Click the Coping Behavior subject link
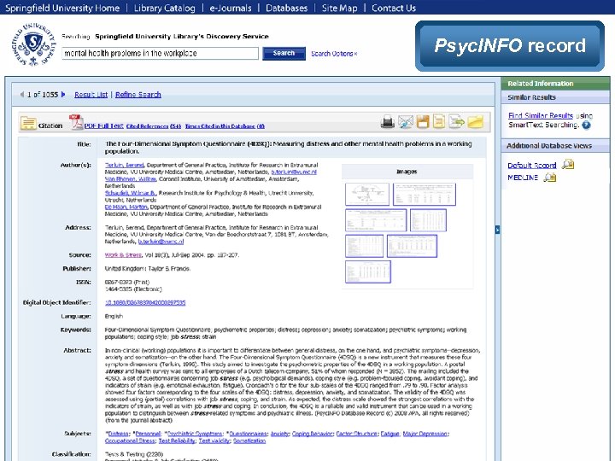The height and width of the screenshot is (461, 615). tap(313, 434)
